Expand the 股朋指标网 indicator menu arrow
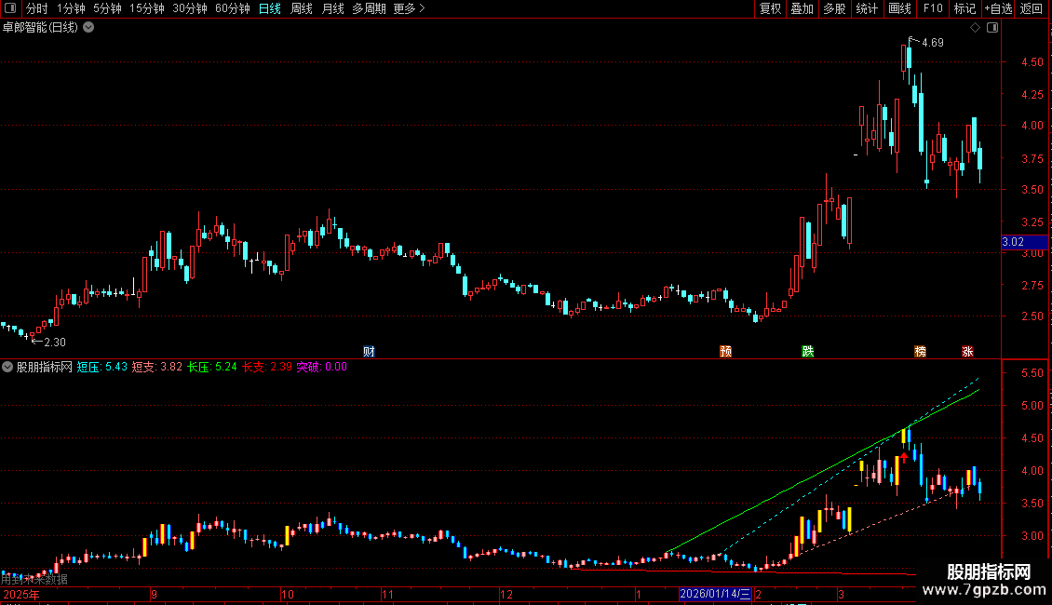The image size is (1052, 605). pyautogui.click(x=7, y=367)
